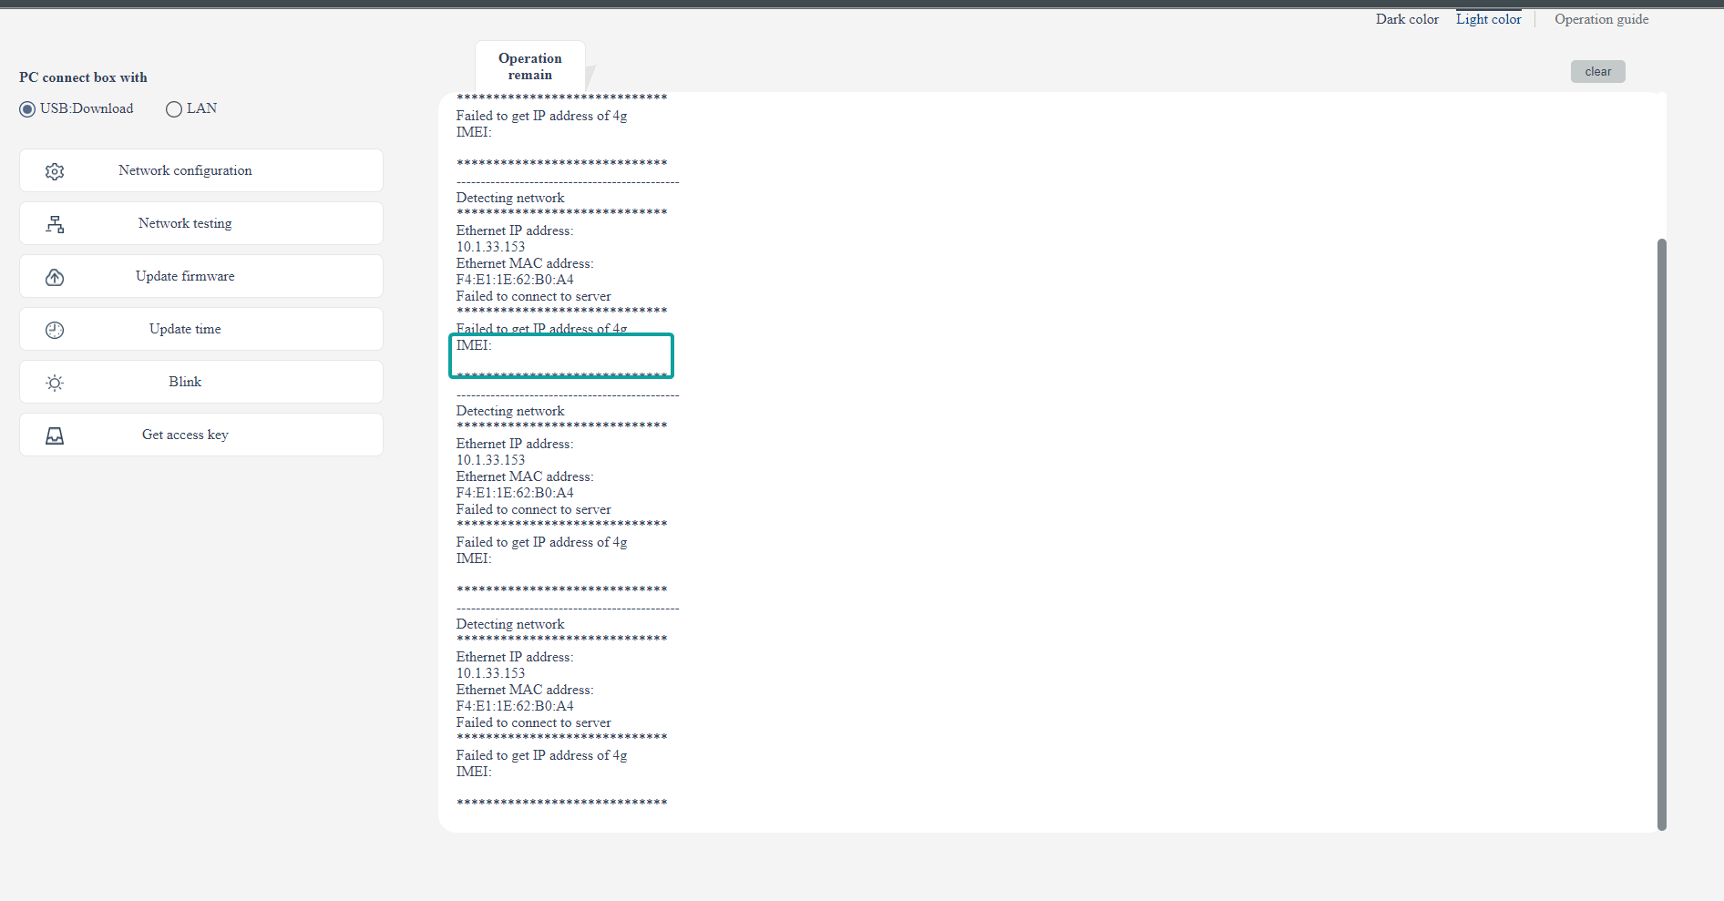Switch to the Dark color theme
The image size is (1724, 901).
point(1407,19)
